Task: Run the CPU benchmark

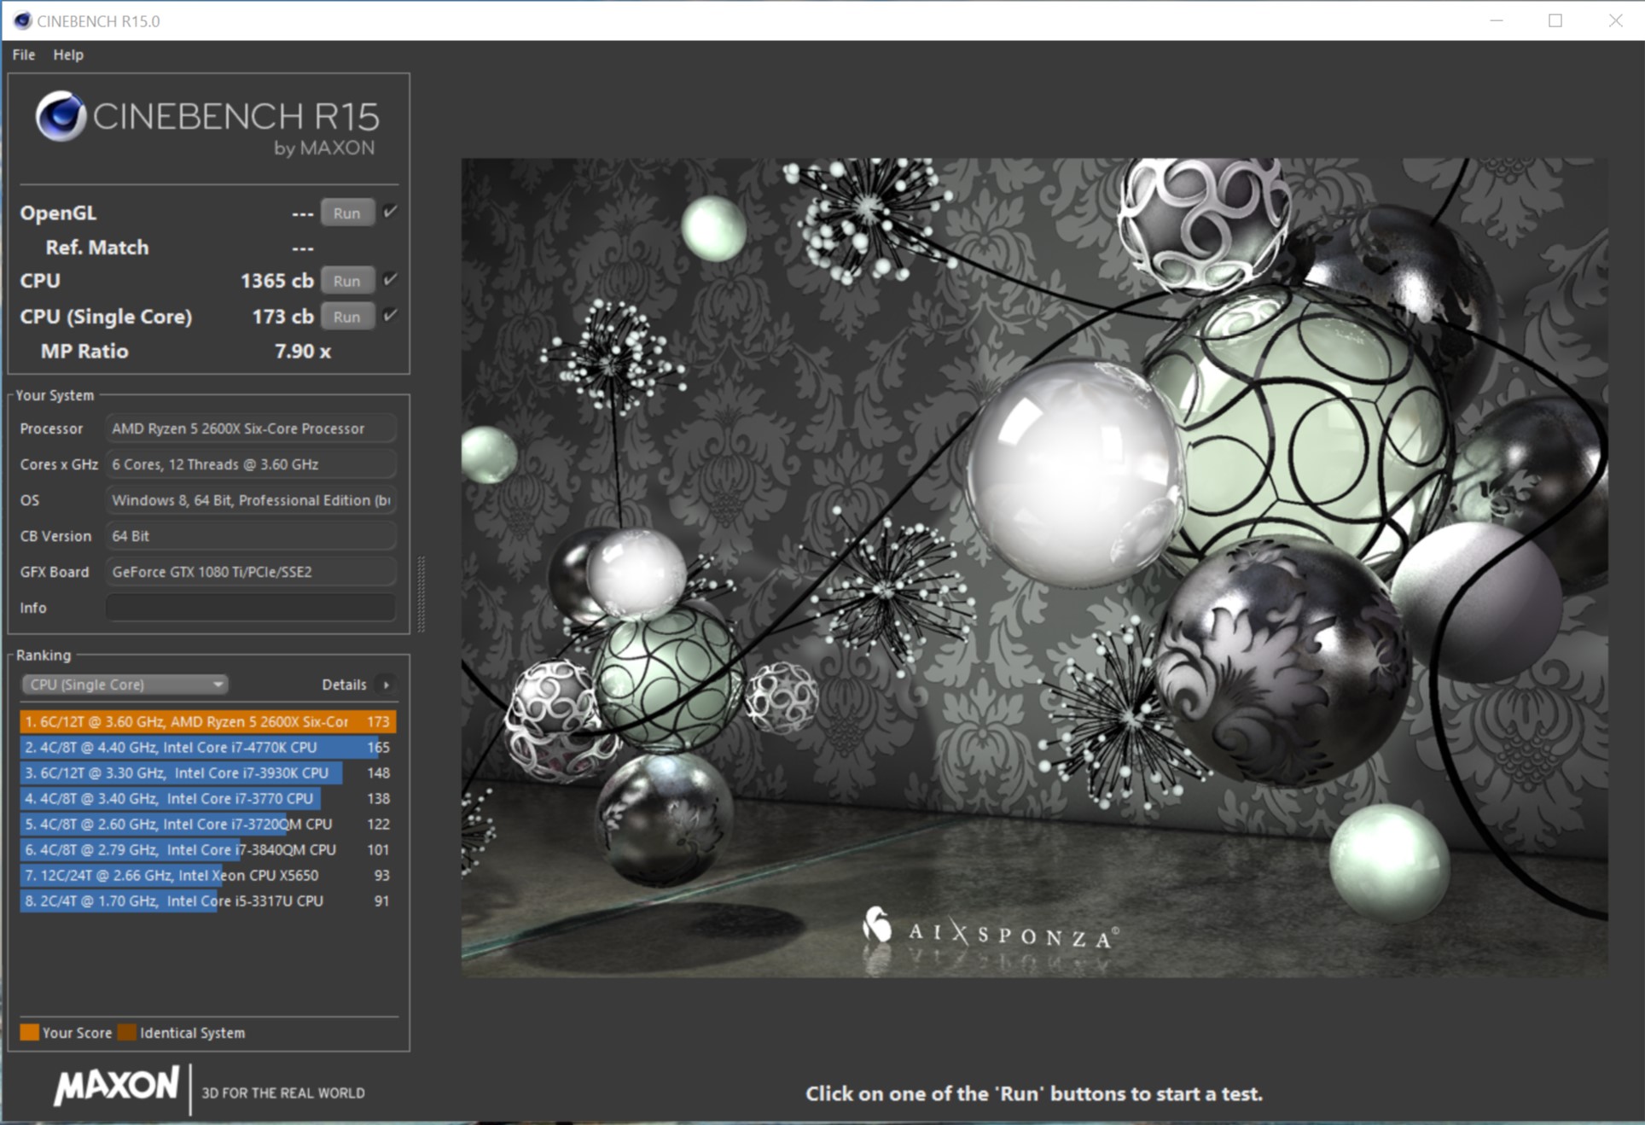Action: (x=346, y=281)
